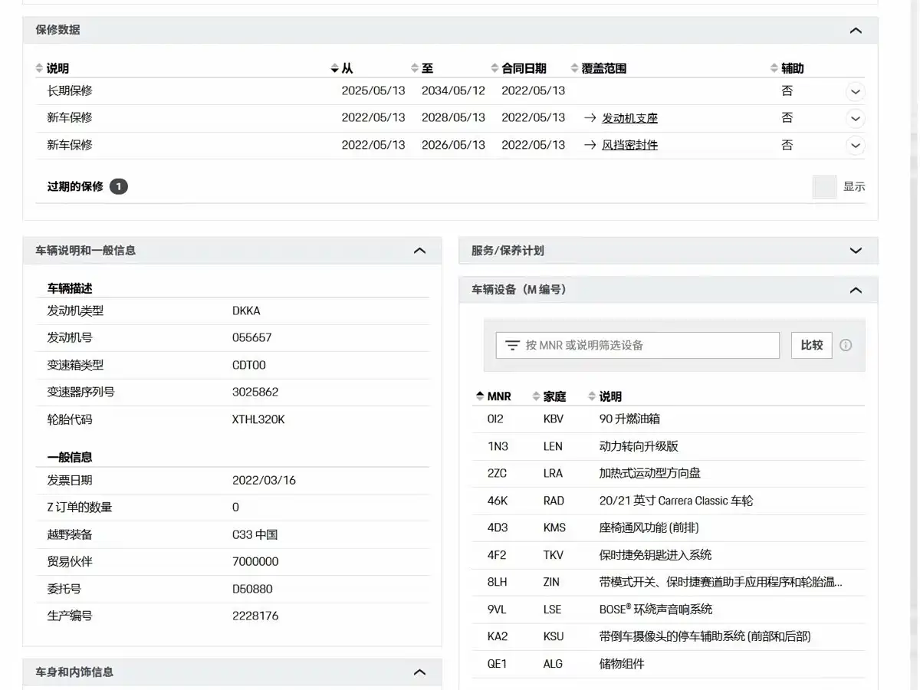Collapse 车辆设备 (M 编号) panel

[856, 290]
